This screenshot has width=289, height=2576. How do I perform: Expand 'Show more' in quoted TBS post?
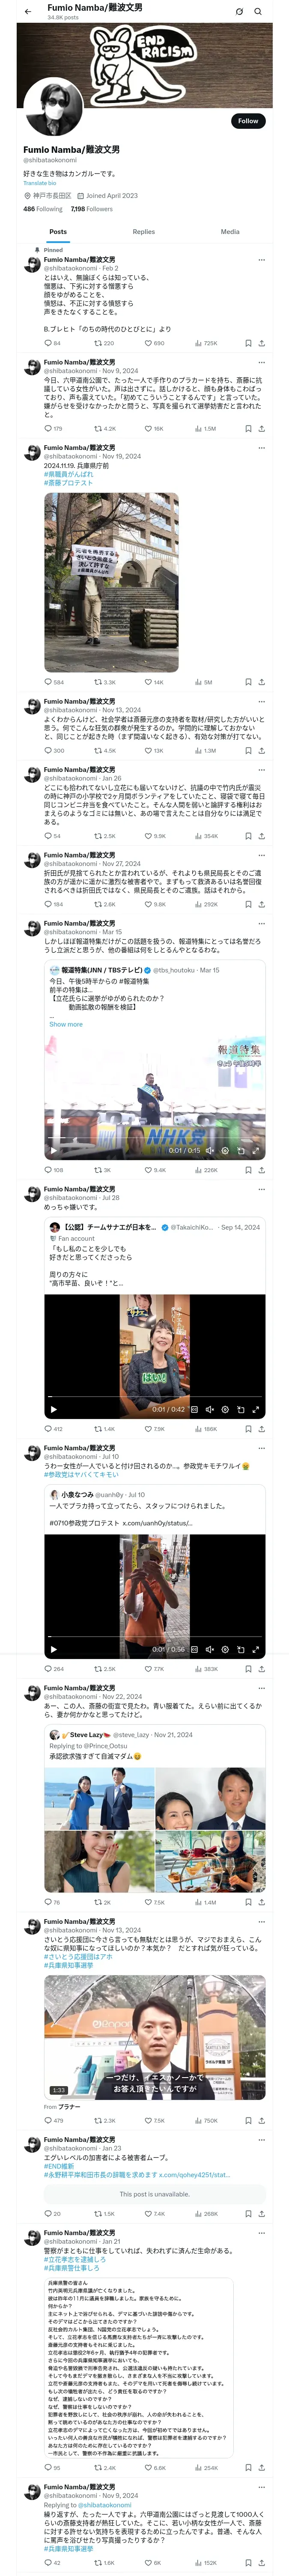coord(66,1024)
